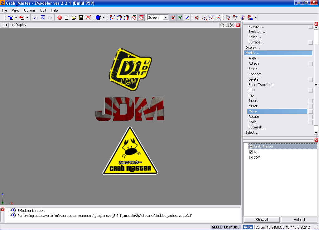Click the Import icon in the toolbar
This screenshot has height=230, width=319.
tap(11, 18)
